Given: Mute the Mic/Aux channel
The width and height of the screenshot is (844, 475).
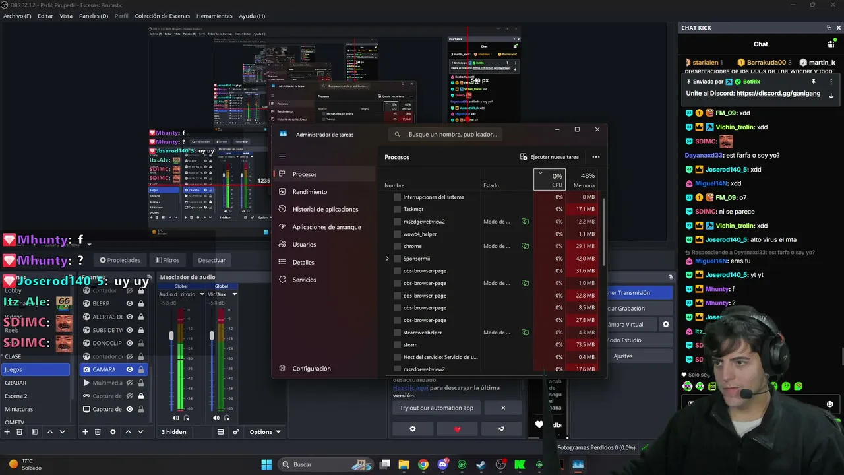Looking at the screenshot, I should click(x=216, y=418).
